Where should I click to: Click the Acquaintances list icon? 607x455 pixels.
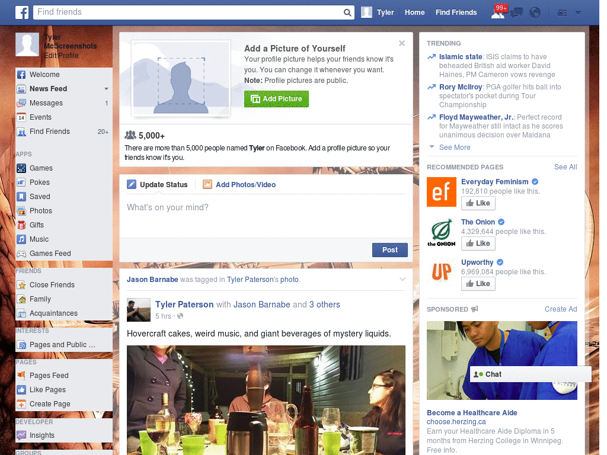21,313
